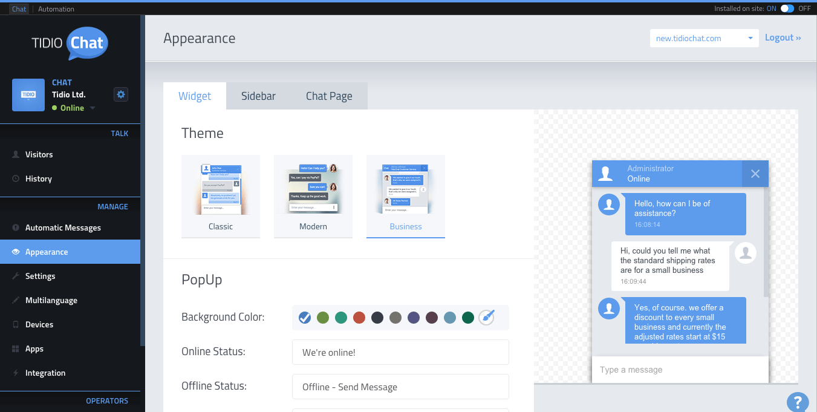Click the 'Hello, how can I be of assistance?' bubble

[x=686, y=214]
